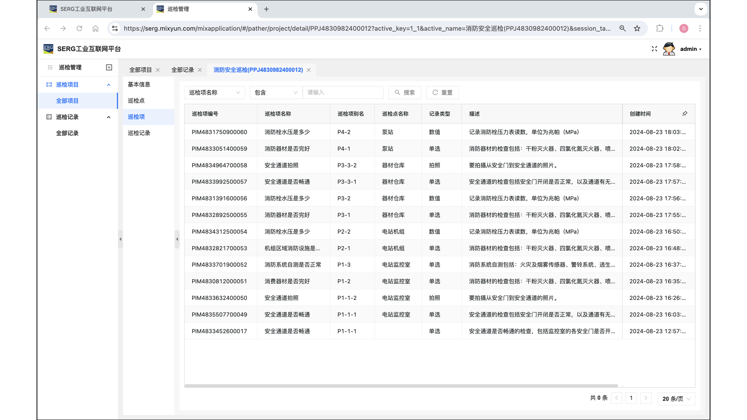This screenshot has height=420, width=747.
Task: Click the 巡检管理 grid menu icon
Action: (x=50, y=67)
